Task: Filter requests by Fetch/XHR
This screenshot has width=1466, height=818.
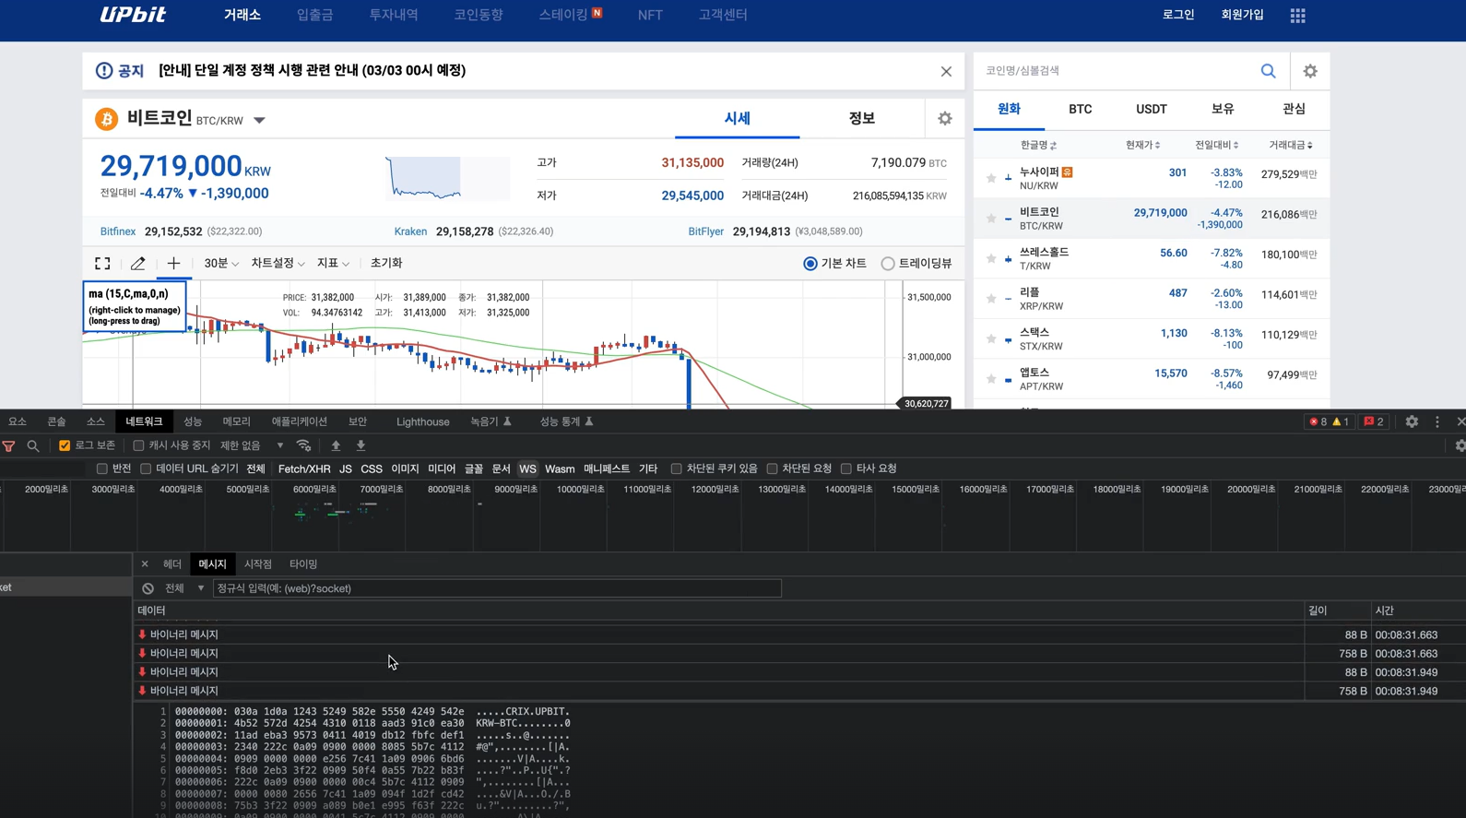Action: (304, 469)
